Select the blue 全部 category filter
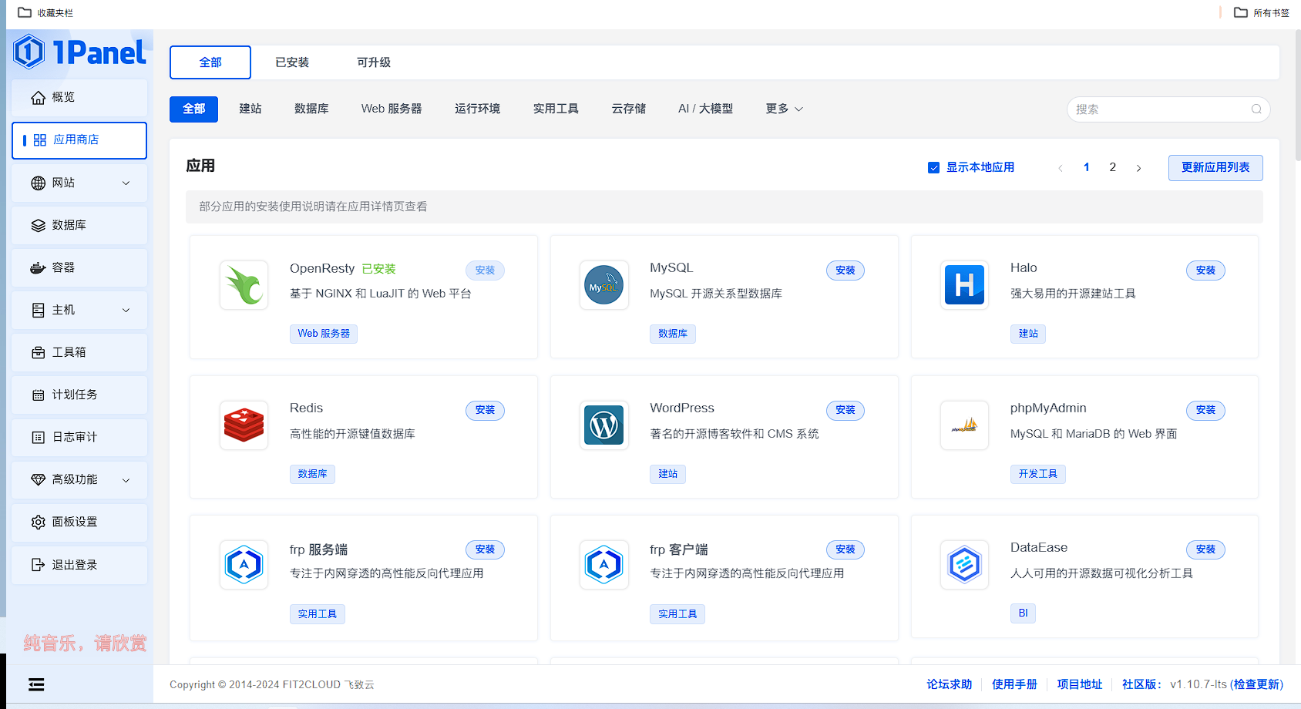Viewport: 1301px width, 709px height. (193, 109)
